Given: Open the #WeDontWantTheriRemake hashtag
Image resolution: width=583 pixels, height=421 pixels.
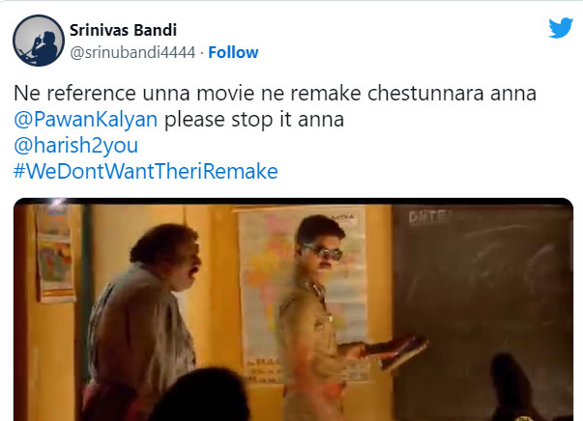Looking at the screenshot, I should click(x=146, y=171).
